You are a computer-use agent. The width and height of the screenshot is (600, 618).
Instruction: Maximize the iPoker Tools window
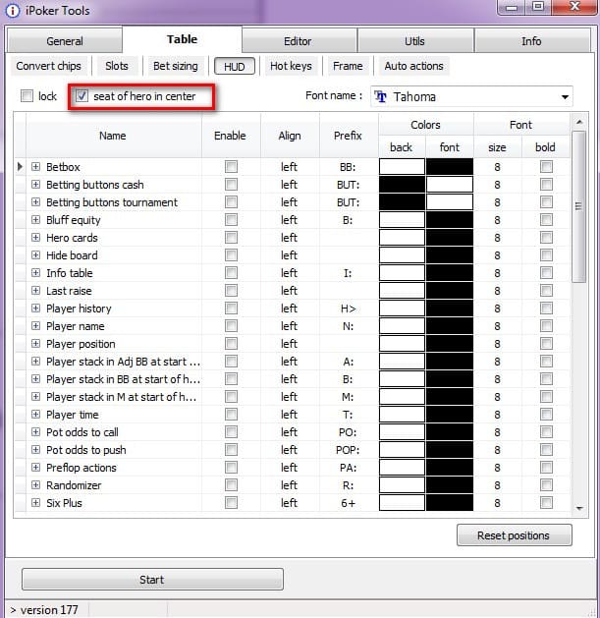click(538, 7)
